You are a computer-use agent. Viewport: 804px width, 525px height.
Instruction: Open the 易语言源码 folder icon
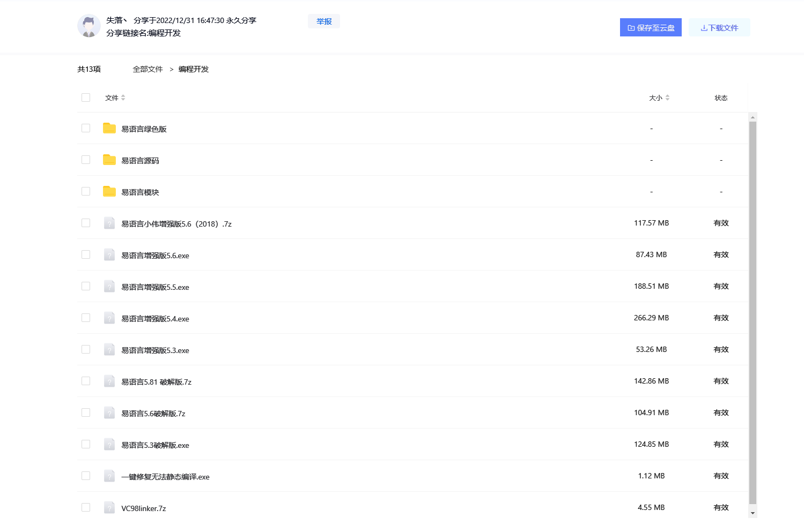click(109, 160)
